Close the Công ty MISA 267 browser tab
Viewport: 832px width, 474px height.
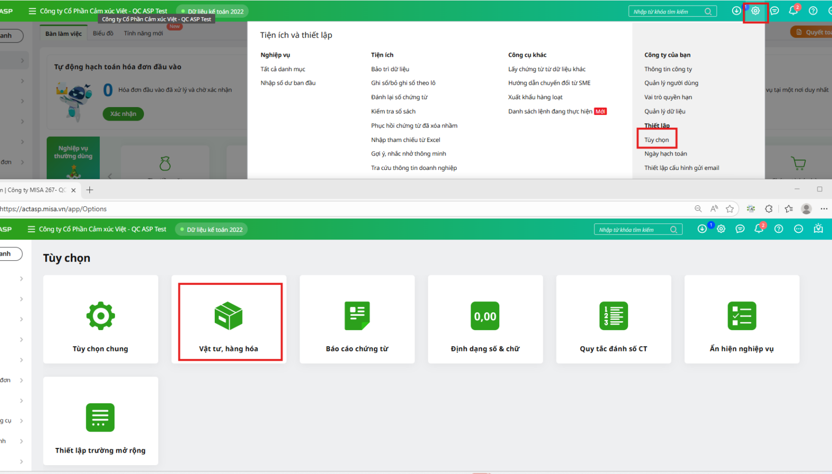point(73,190)
